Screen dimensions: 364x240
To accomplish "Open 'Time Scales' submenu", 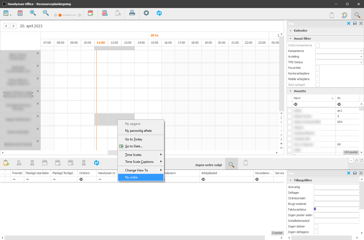I will click(141, 155).
